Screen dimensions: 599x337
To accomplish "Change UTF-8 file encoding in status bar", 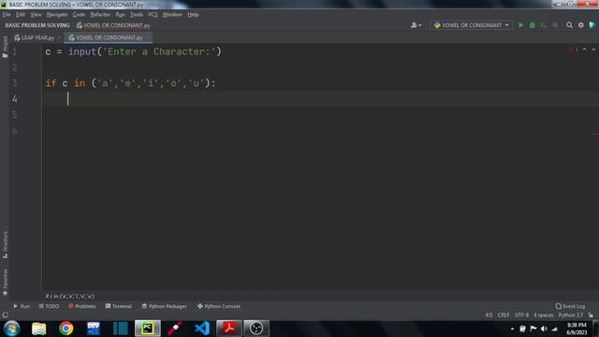I will (521, 315).
